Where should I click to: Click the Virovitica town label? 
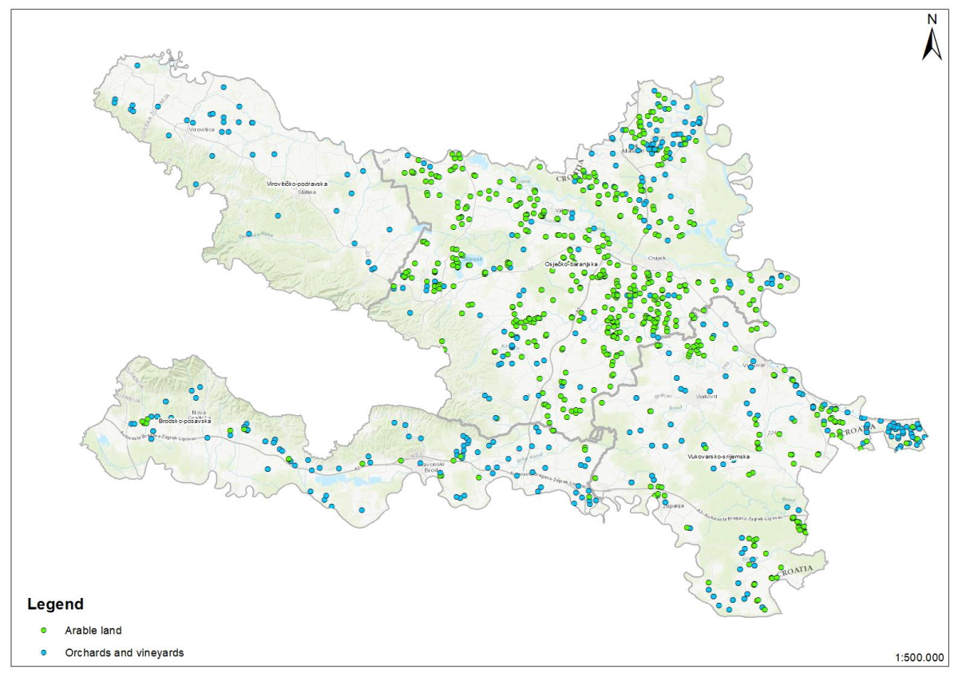(202, 129)
